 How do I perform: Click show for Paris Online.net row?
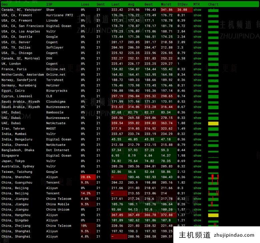click(x=197, y=69)
